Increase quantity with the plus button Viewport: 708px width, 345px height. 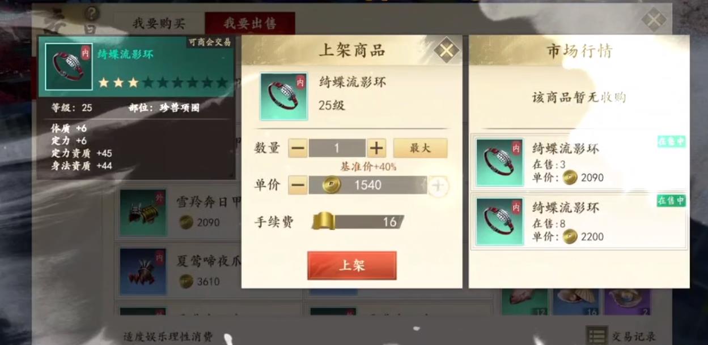pyautogui.click(x=376, y=149)
